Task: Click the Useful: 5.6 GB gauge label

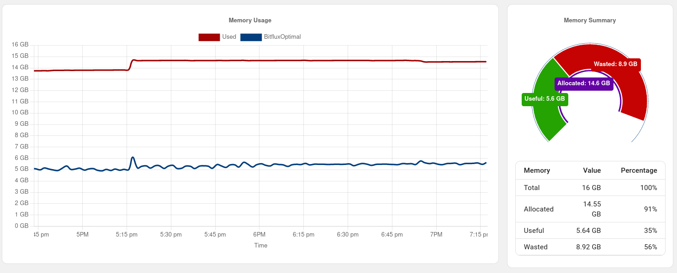Action: coord(545,98)
